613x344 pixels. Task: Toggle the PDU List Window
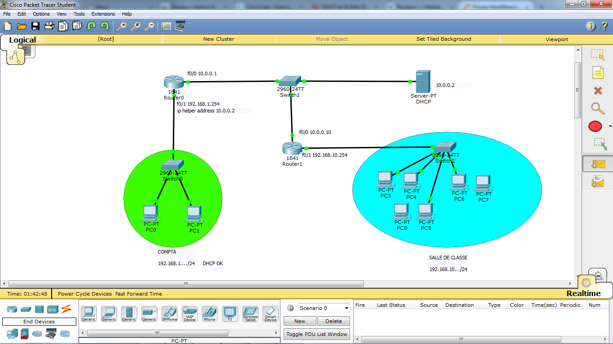[x=316, y=334]
